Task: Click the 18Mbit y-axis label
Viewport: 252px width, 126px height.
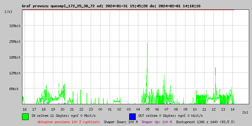Action: coord(14,57)
